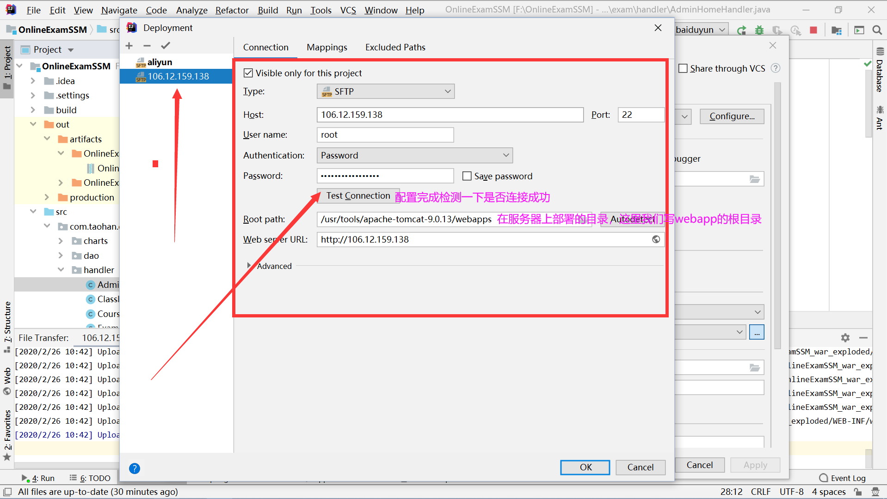The height and width of the screenshot is (499, 887).
Task: Open the Refactor menu
Action: tap(232, 10)
